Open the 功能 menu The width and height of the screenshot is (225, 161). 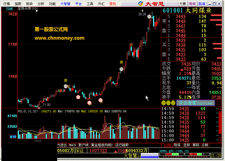(x=52, y=4)
